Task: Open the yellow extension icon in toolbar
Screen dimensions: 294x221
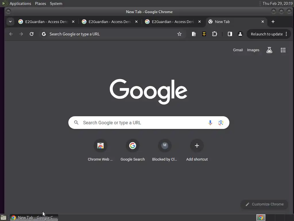Action: tap(204, 34)
